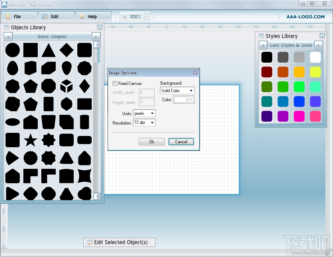Minimize the Objects Library panel

(100, 27)
